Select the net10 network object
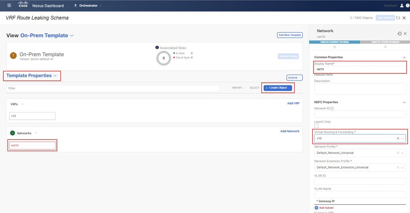 point(32,146)
